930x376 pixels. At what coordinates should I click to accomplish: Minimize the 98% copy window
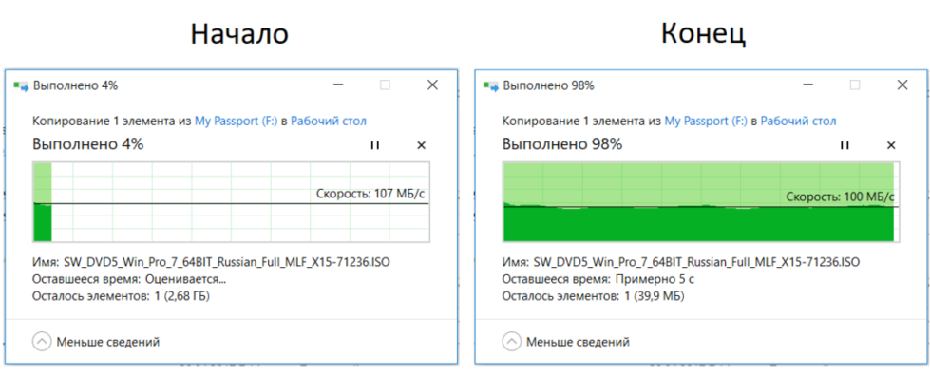click(x=807, y=85)
